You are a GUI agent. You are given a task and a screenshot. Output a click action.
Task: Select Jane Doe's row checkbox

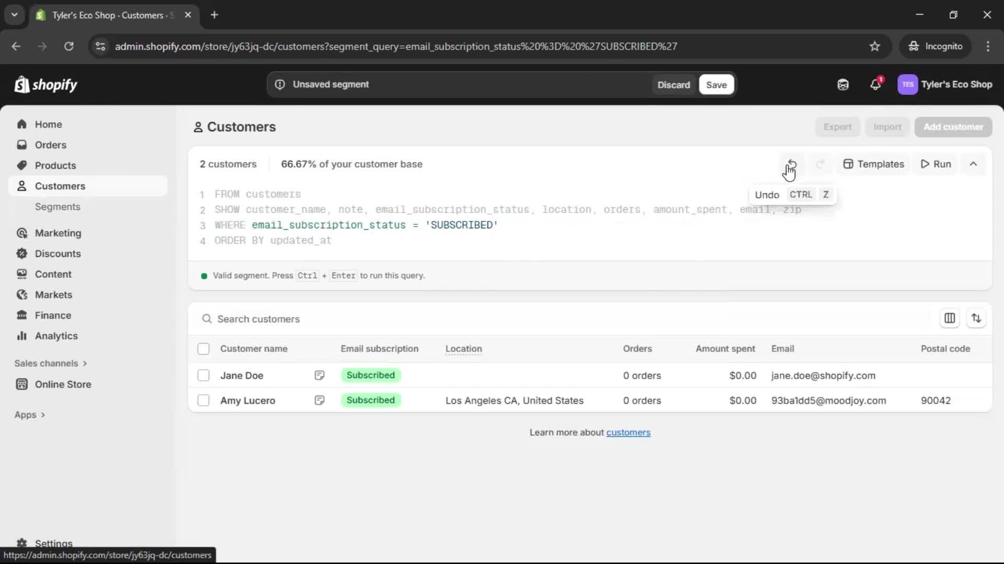203,375
